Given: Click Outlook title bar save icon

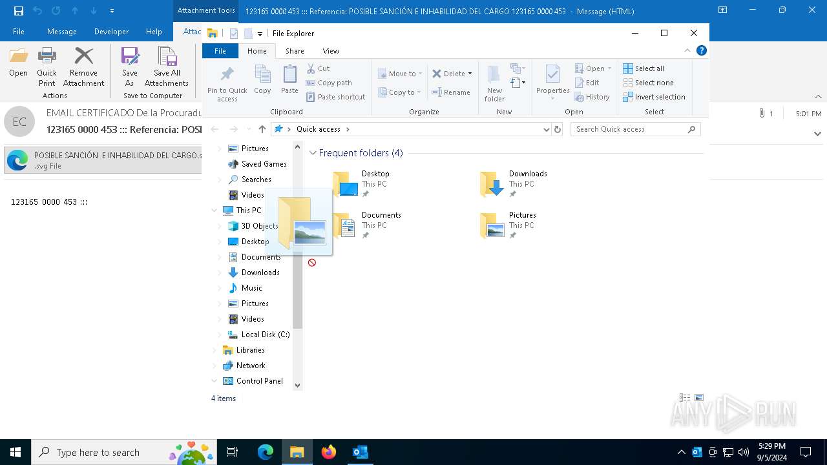Looking at the screenshot, I should point(19,11).
